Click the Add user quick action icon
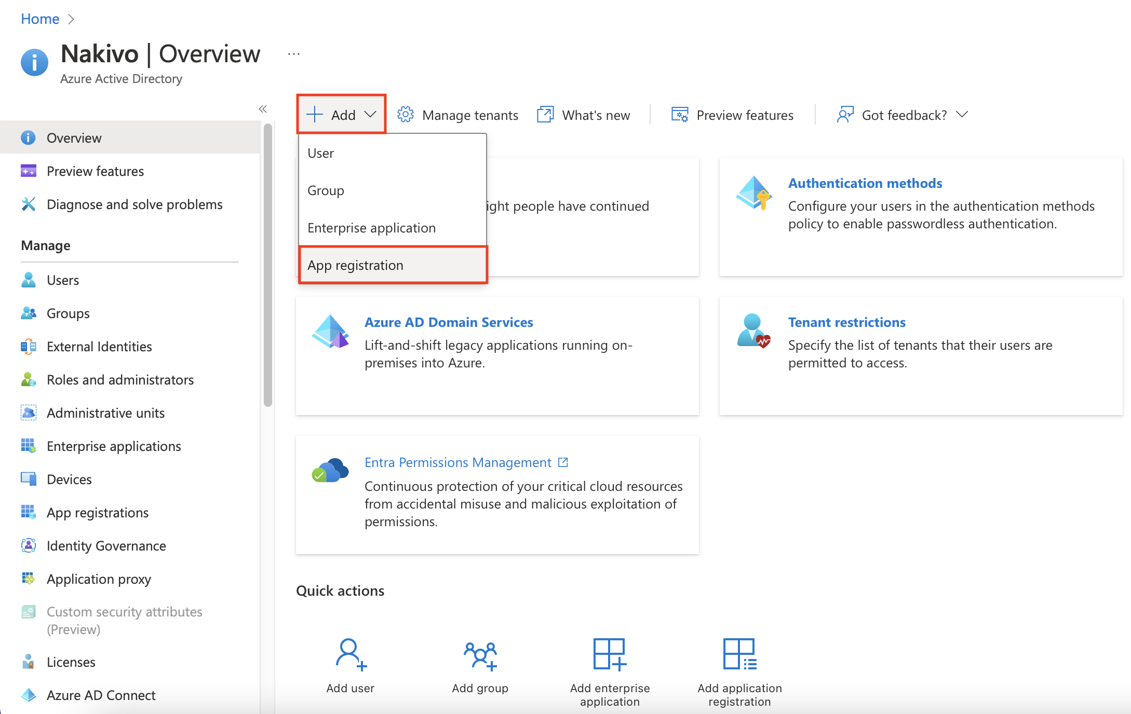This screenshot has width=1131, height=714. (x=351, y=654)
